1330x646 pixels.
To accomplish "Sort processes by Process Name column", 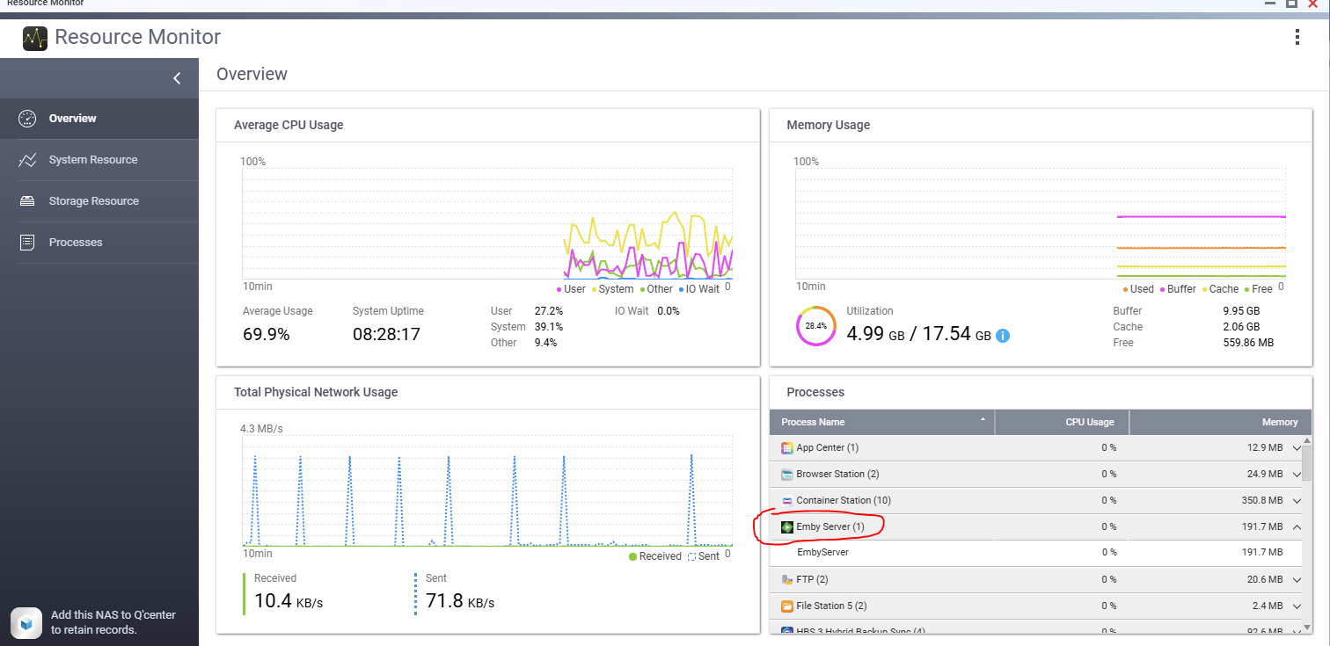I will point(882,422).
